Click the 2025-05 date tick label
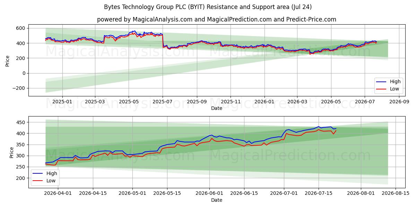 pos(129,102)
